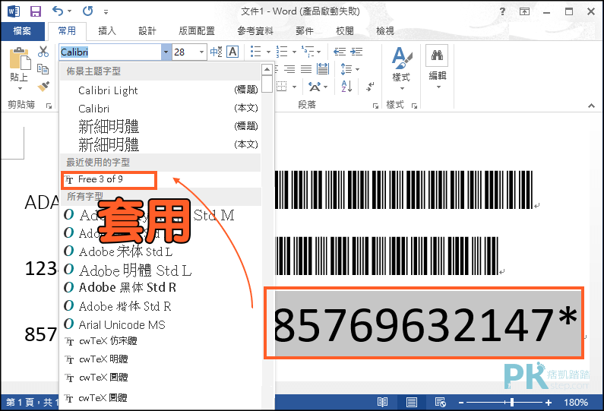Switch to the 檢視 View tab
Screen dimensions: 604x411
[x=385, y=31]
